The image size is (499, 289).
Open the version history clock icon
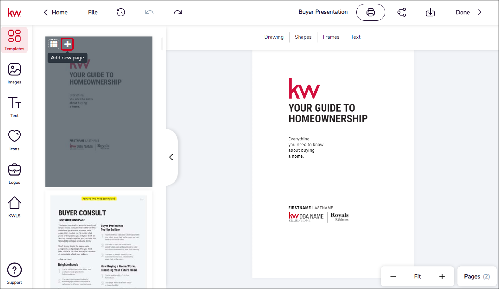[x=121, y=12]
